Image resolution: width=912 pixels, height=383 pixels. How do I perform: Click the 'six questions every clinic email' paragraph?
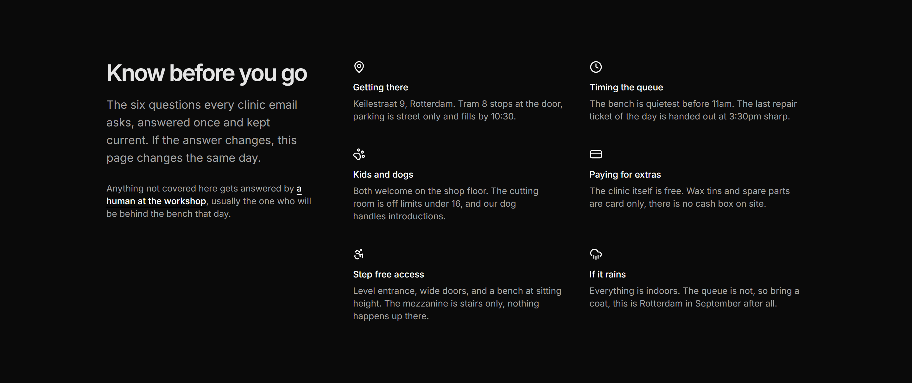pyautogui.click(x=202, y=131)
